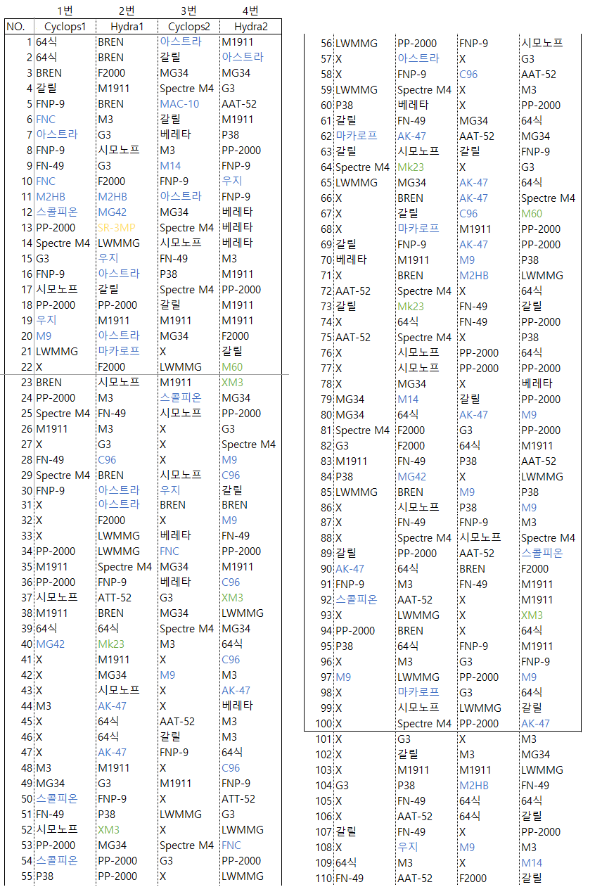Click the 1번 label above Cyclops1

pyautogui.click(x=65, y=10)
